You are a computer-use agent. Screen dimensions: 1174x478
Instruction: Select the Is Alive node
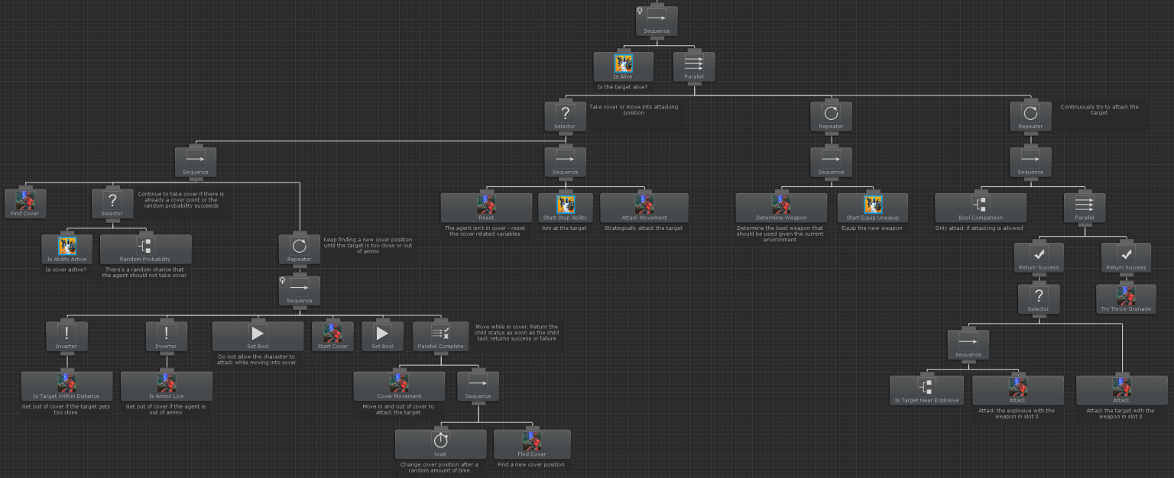(623, 66)
